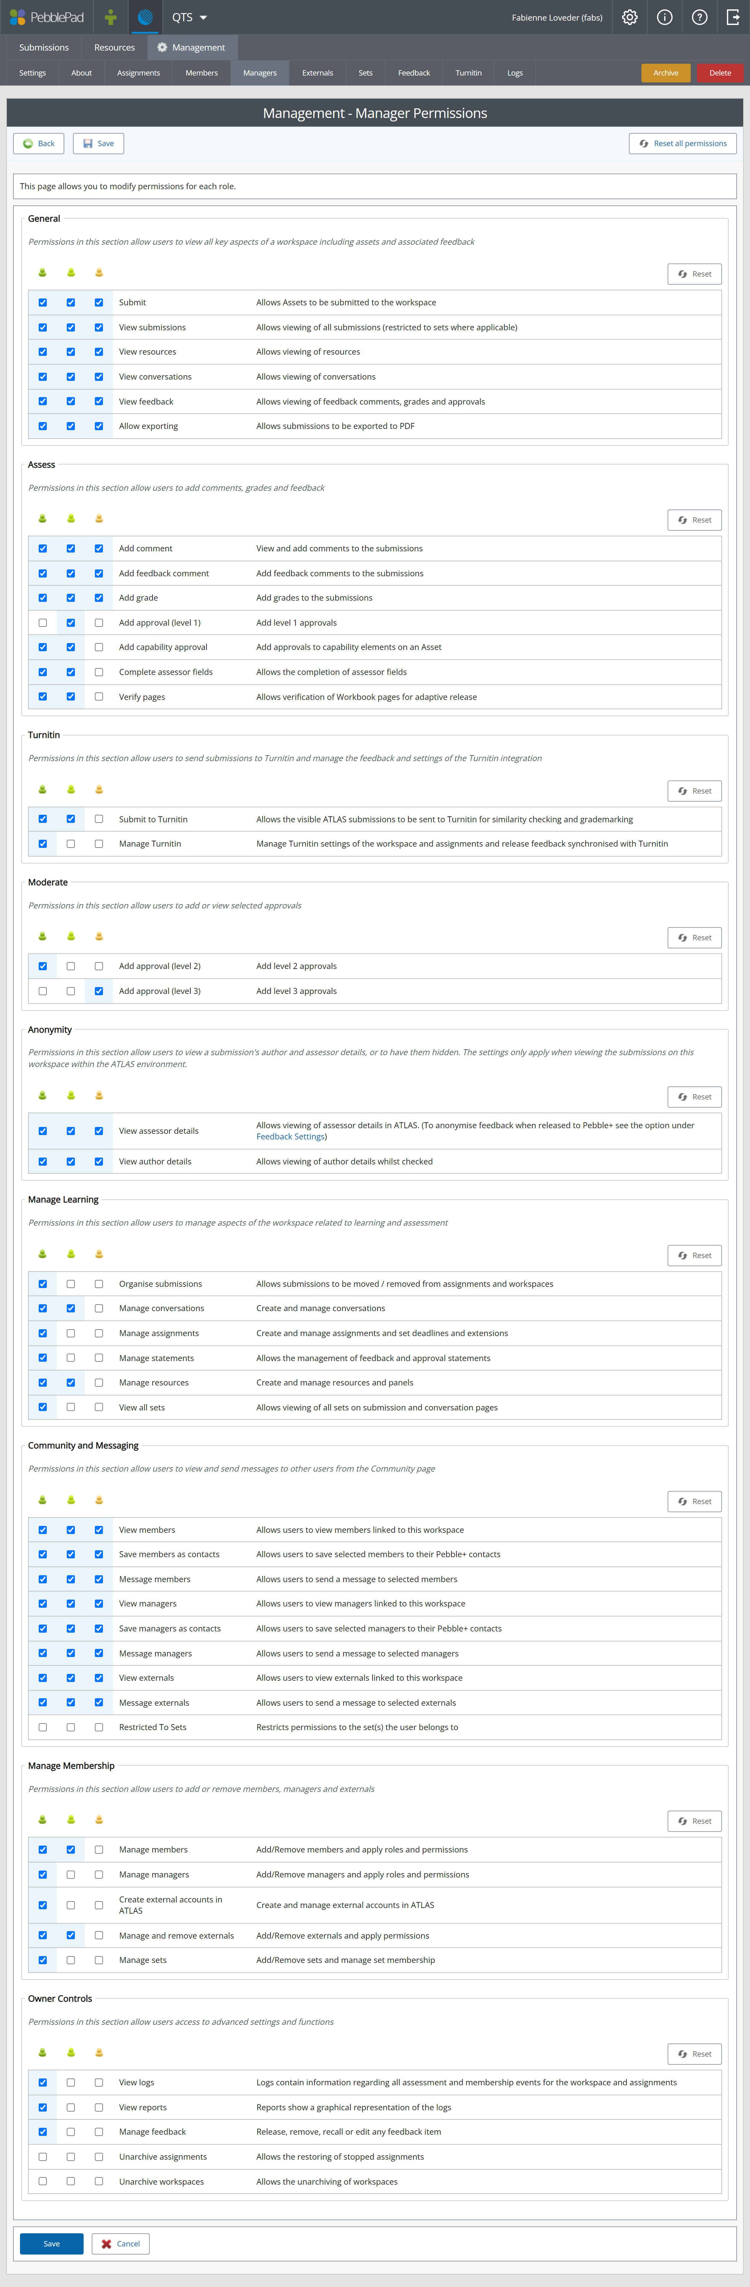
Task: Open the Sets sub-tab
Action: [366, 73]
